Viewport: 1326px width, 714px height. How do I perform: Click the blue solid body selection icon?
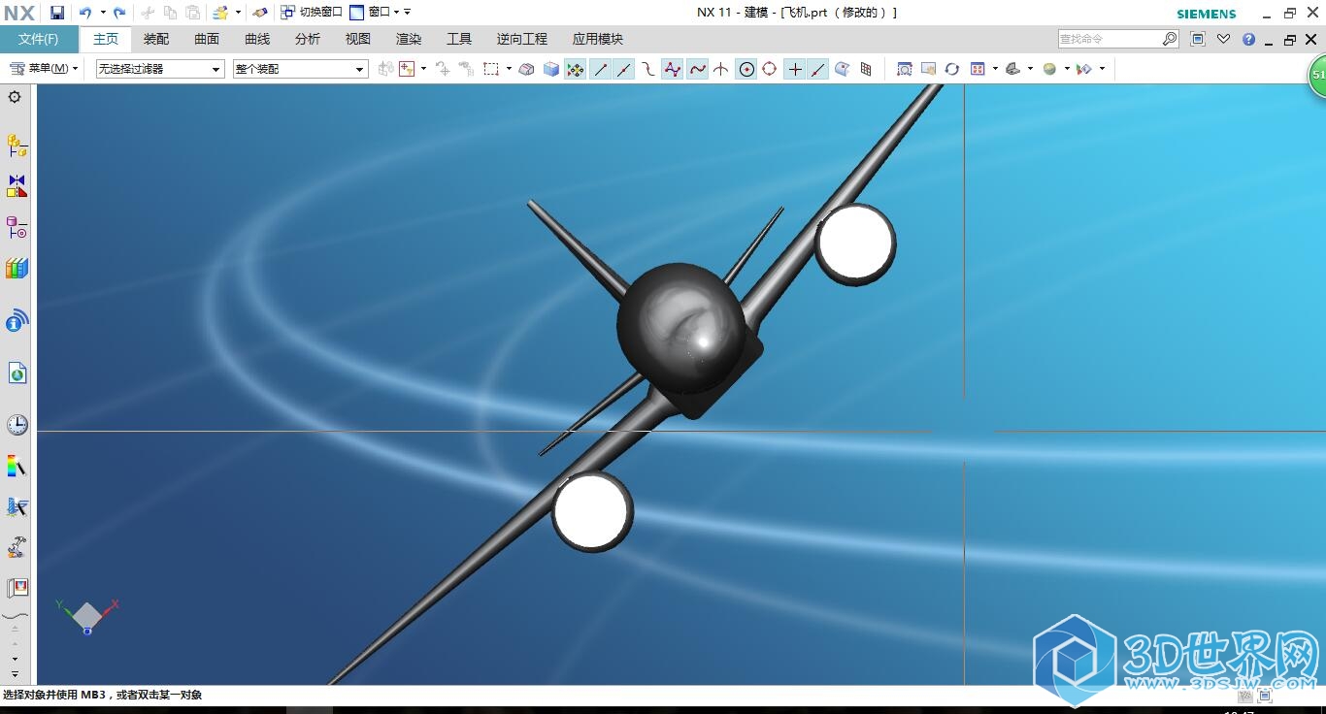[551, 69]
